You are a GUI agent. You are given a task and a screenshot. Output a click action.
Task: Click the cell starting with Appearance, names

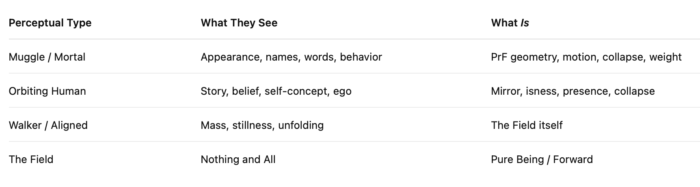[291, 57]
